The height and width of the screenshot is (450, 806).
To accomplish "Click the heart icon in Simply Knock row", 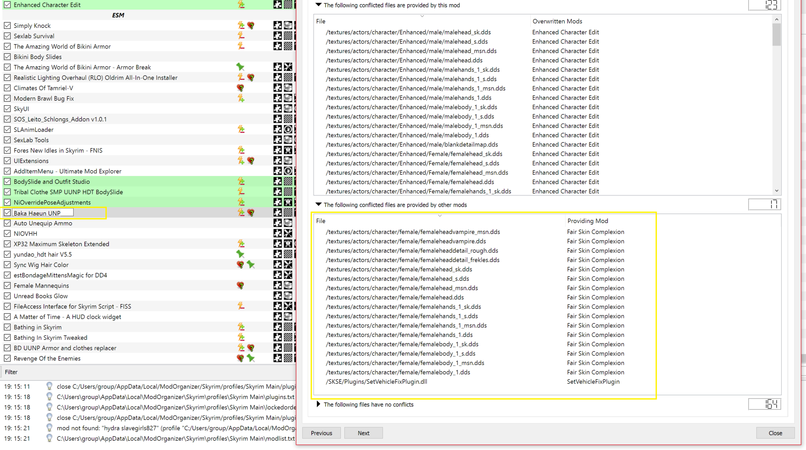I will [x=251, y=25].
